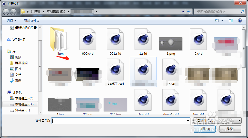Select the 4杯子.c4d file
This screenshot has width=248, height=138.
115,72
